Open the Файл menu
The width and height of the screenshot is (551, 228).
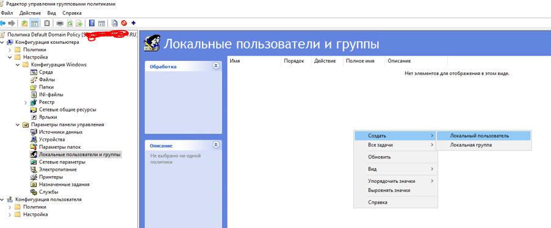[7, 13]
